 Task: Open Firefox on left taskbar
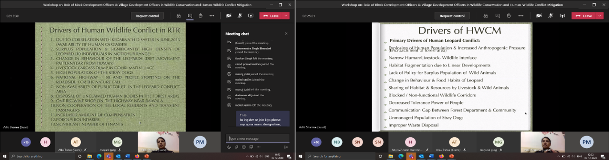tap(137, 156)
